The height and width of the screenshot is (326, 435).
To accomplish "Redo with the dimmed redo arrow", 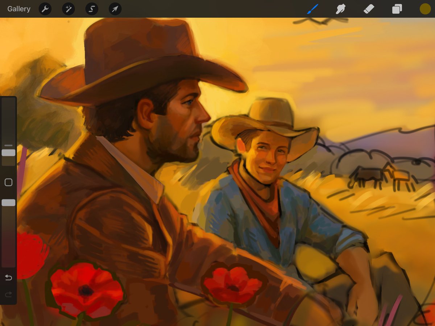I will (x=8, y=294).
